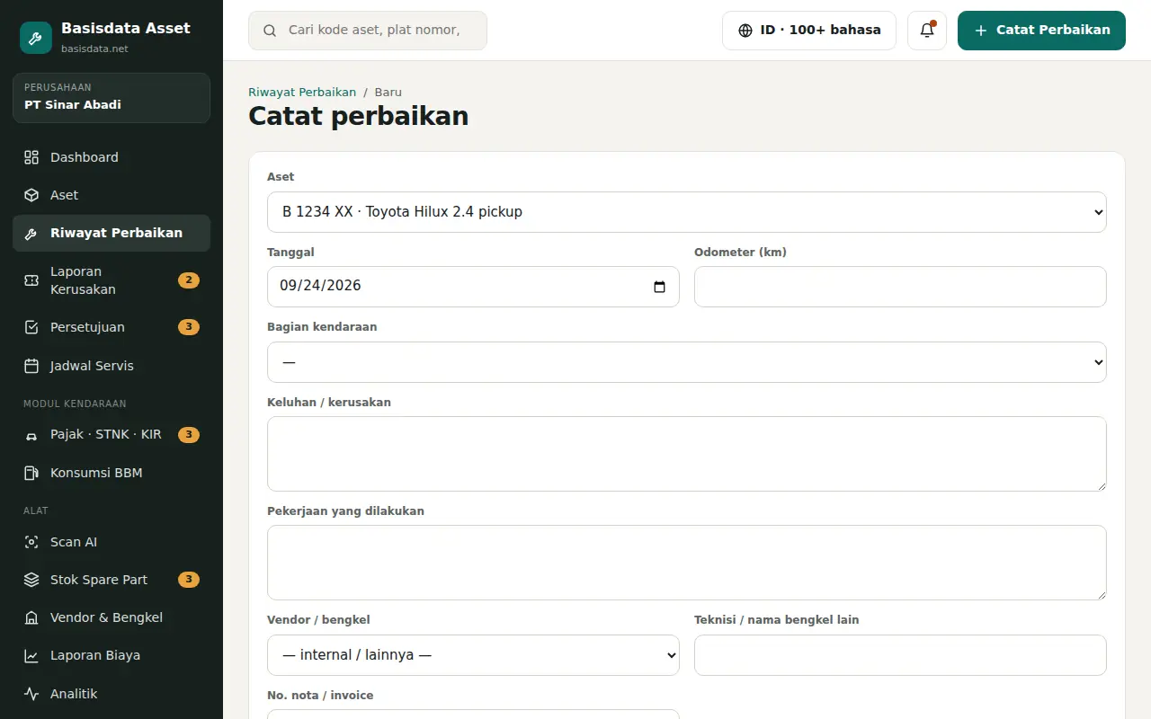This screenshot has height=719, width=1151.
Task: Click the Basisdata Asset wrench logo
Action: tap(36, 38)
